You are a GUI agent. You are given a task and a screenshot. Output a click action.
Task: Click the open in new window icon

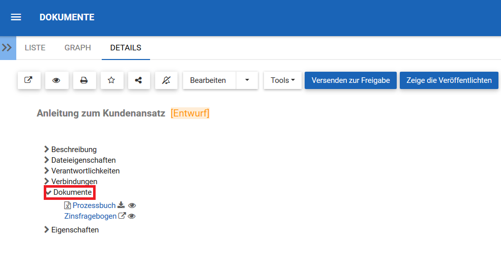29,80
